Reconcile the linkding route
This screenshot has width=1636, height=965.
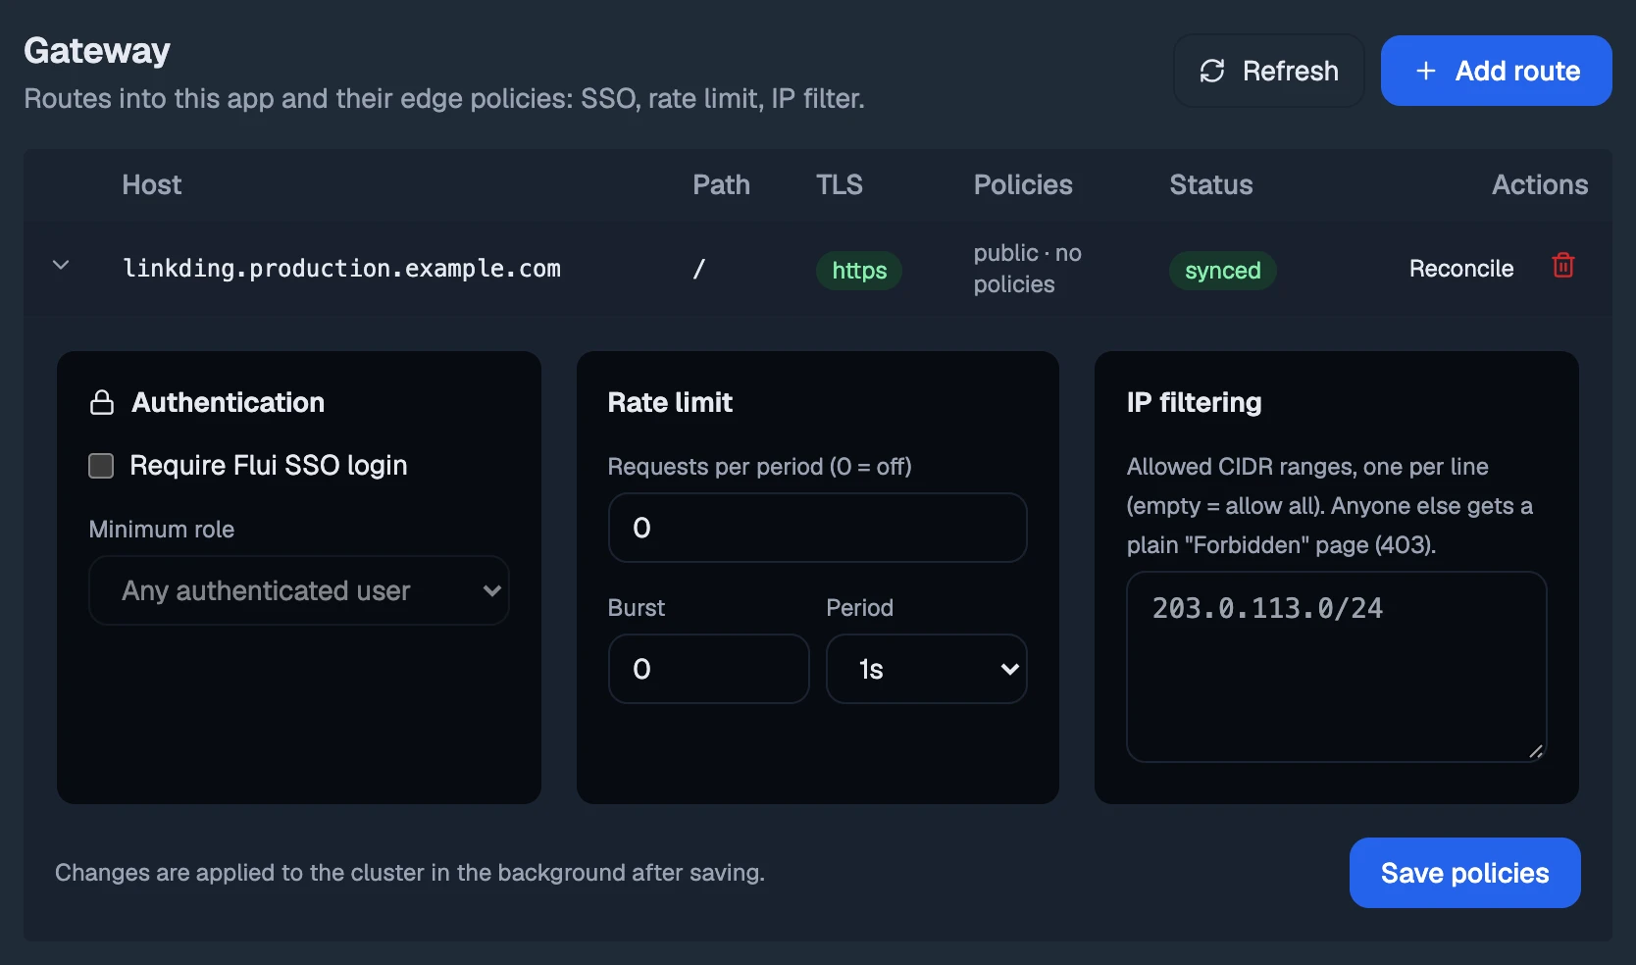coord(1461,269)
